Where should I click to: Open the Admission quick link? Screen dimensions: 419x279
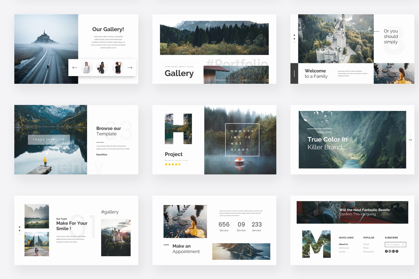tap(344, 248)
